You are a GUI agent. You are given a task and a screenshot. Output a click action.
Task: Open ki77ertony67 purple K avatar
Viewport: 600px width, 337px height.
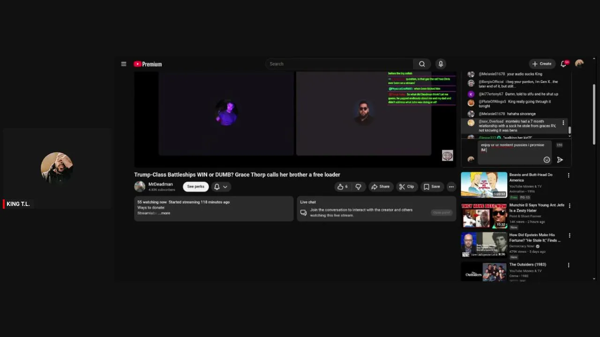point(471,94)
